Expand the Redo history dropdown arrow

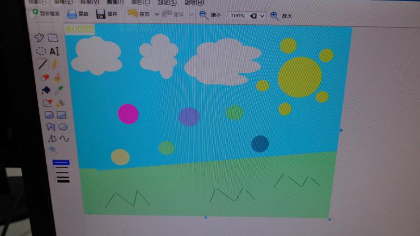(191, 15)
